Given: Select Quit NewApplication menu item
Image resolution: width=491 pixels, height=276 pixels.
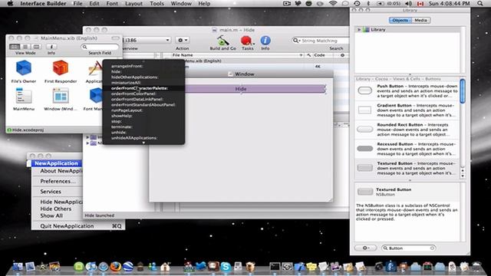Looking at the screenshot, I should (x=78, y=226).
